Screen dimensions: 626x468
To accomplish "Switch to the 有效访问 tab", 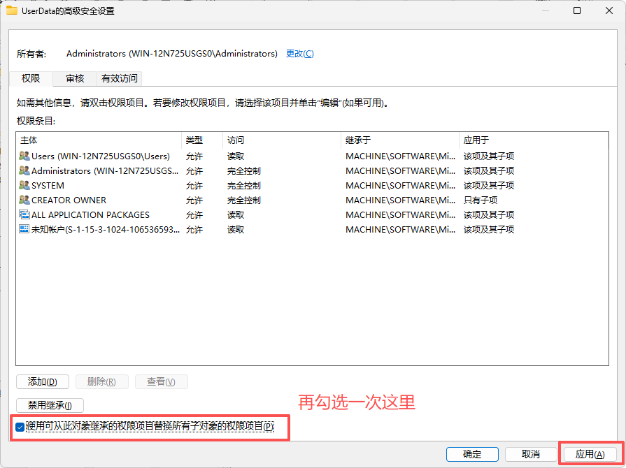I will (120, 78).
